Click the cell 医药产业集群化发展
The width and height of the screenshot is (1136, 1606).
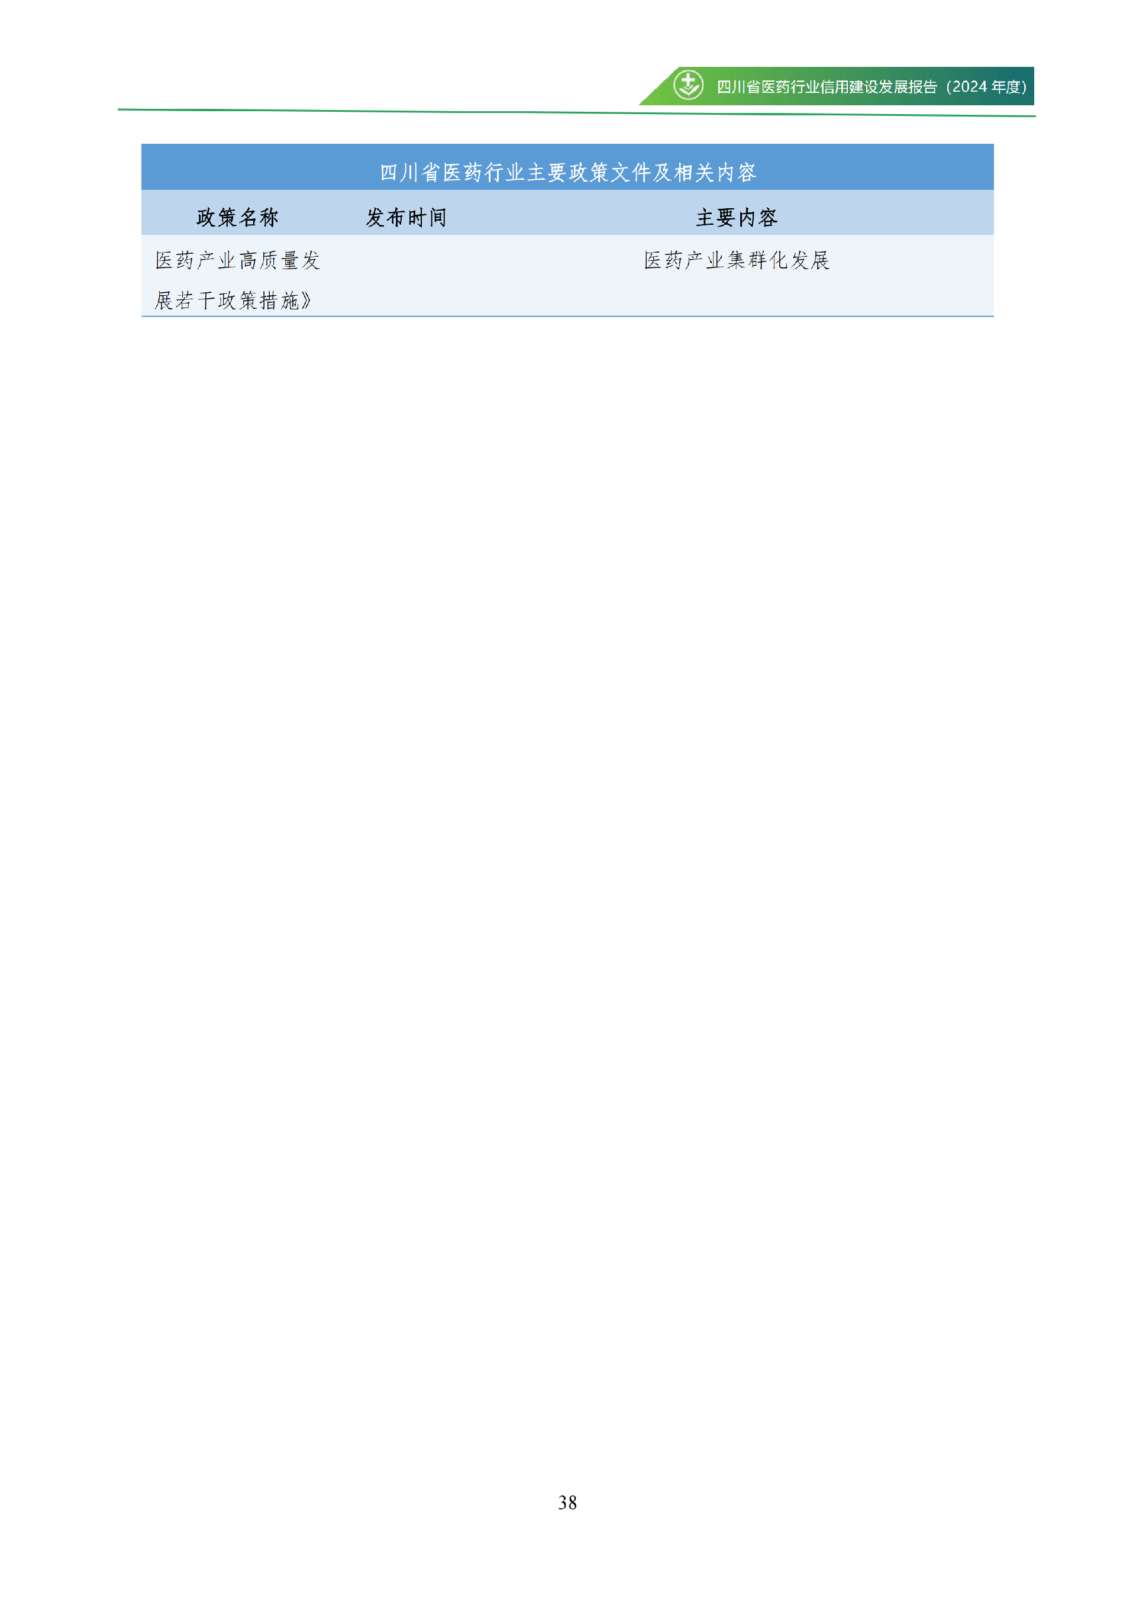coord(737,260)
